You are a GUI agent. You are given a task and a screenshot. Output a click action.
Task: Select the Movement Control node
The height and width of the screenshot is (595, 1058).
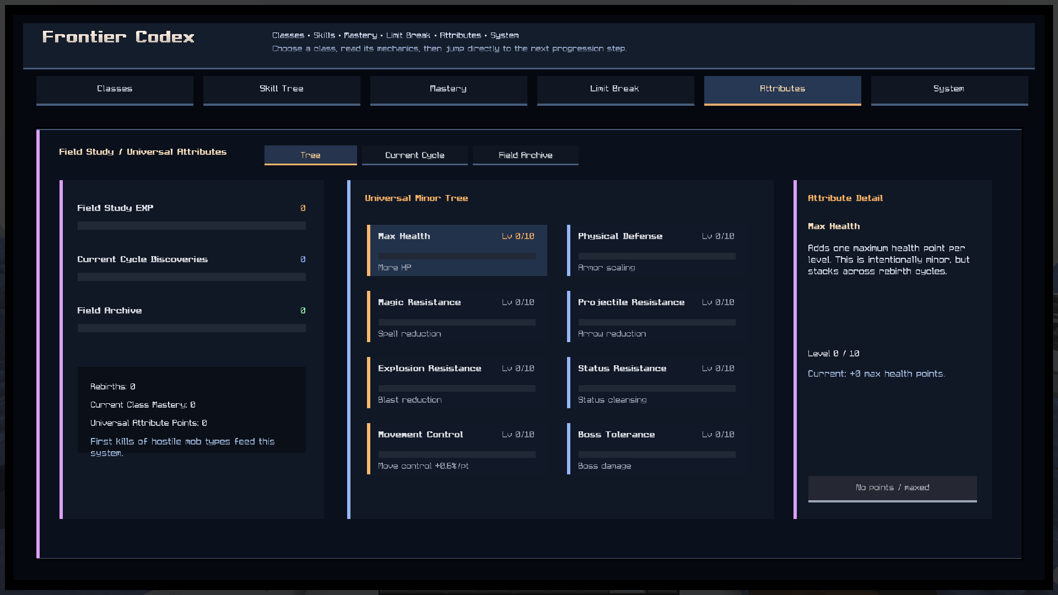click(457, 448)
